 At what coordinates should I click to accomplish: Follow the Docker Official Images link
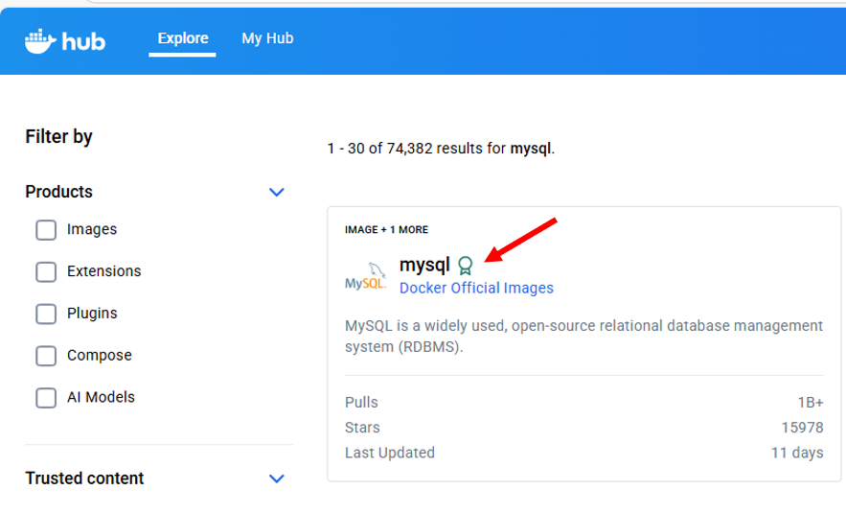tap(476, 288)
